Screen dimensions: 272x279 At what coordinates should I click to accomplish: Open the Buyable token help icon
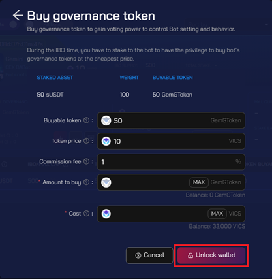coord(87,120)
